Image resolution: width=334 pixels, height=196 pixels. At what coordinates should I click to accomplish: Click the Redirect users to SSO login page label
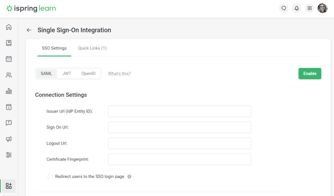90,177
